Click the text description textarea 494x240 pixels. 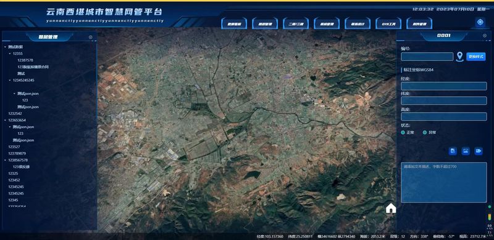443,182
